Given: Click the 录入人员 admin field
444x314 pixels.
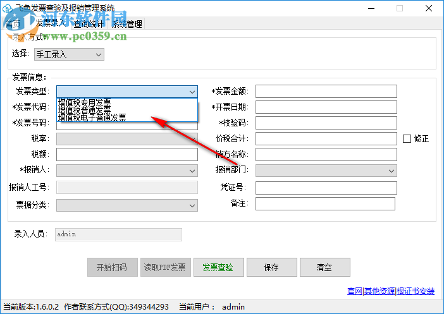Looking at the screenshot, I should [x=118, y=234].
